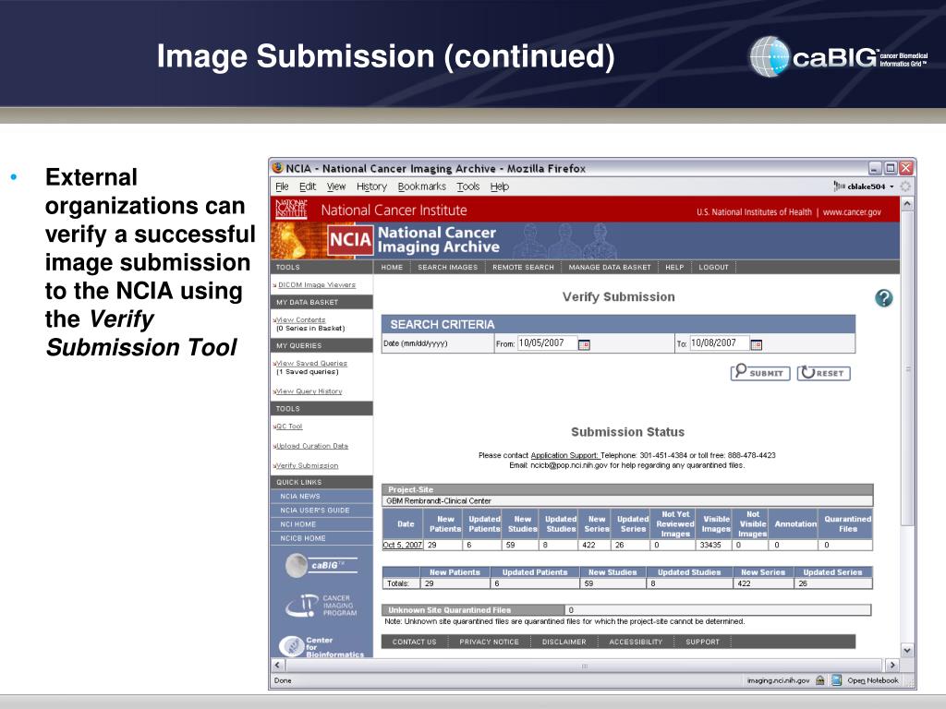
Task: Open the Upload Curation Data link
Action: point(312,446)
